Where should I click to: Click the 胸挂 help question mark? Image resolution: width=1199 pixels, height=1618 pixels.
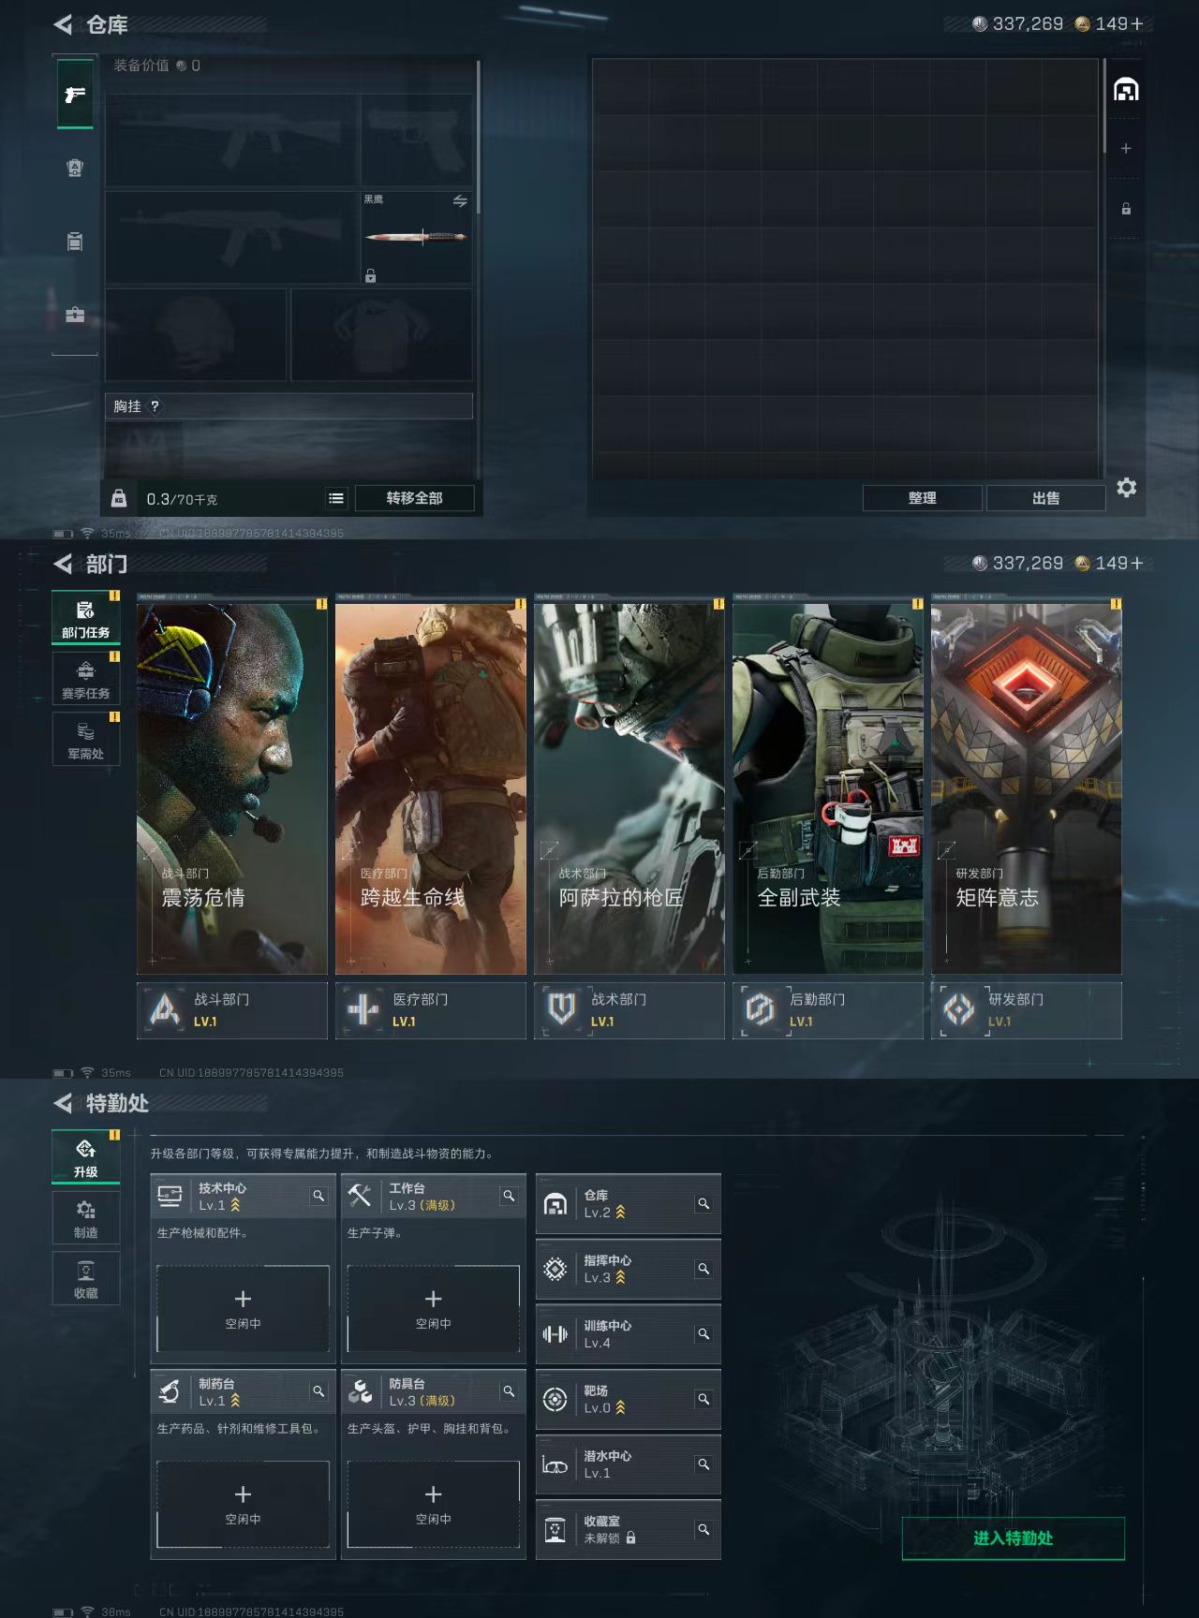point(155,406)
